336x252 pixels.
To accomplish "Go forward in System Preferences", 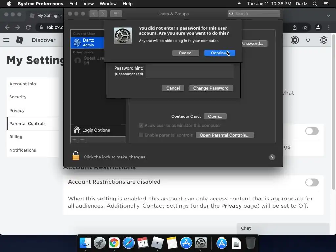I will 103,14.
